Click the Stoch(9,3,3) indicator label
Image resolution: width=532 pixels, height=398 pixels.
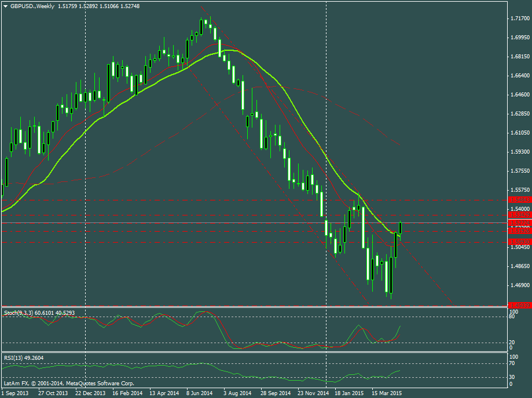(x=19, y=313)
